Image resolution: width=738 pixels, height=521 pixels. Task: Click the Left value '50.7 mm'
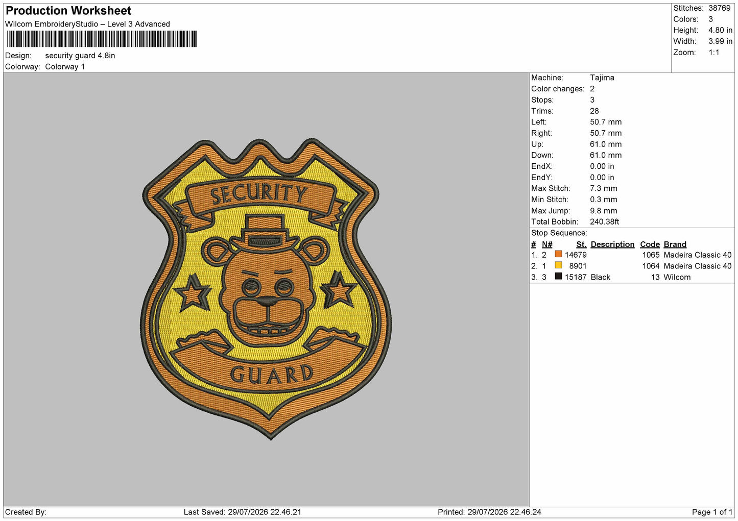click(606, 122)
